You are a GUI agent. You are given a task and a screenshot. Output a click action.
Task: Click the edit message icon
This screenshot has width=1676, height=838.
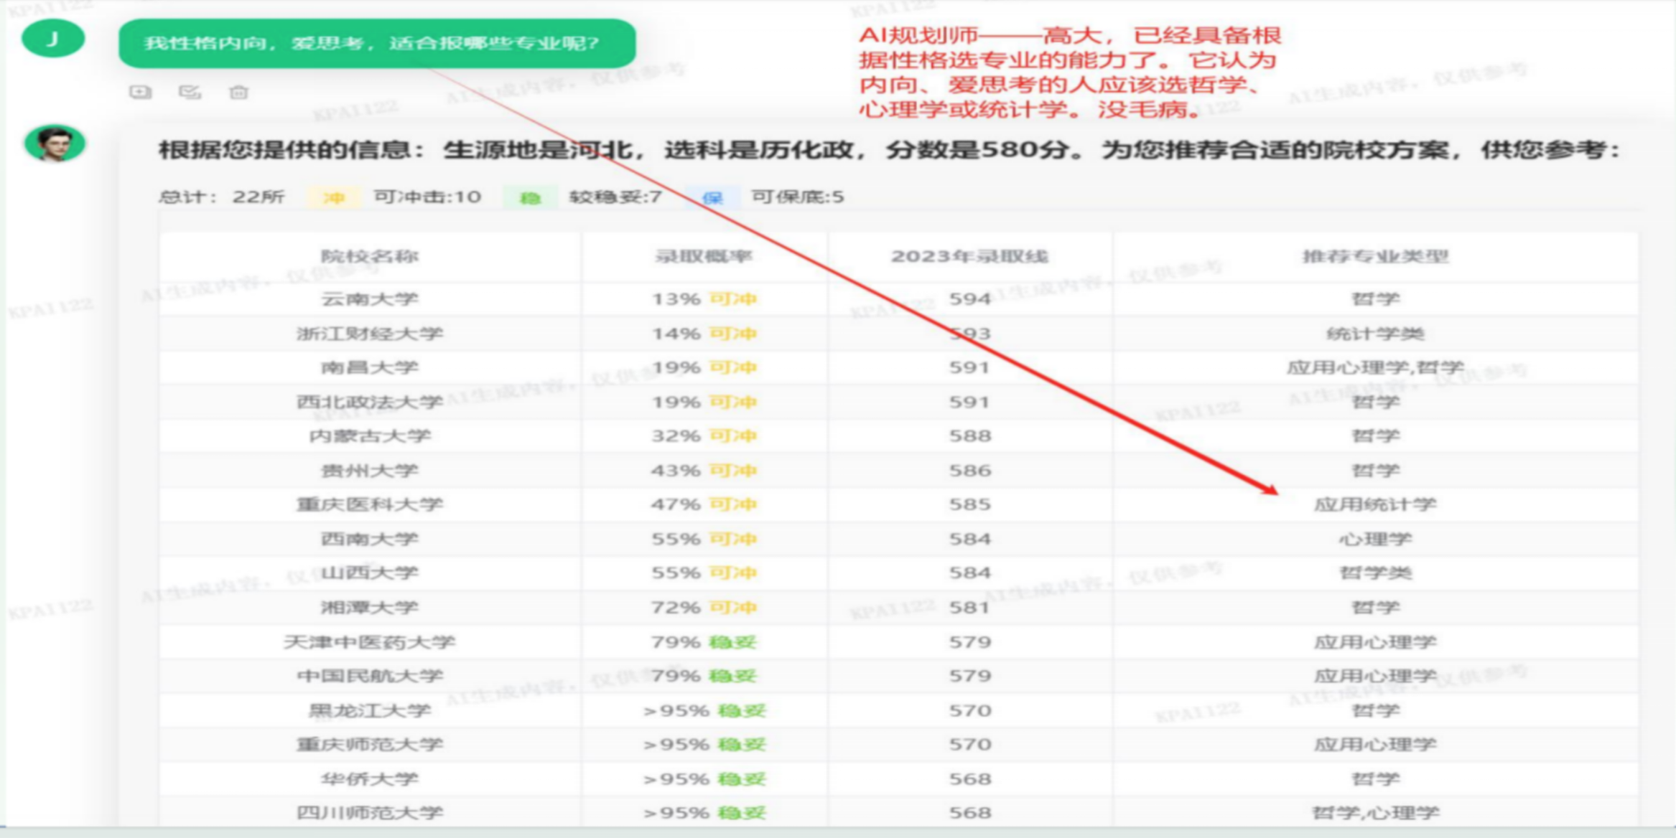190,92
